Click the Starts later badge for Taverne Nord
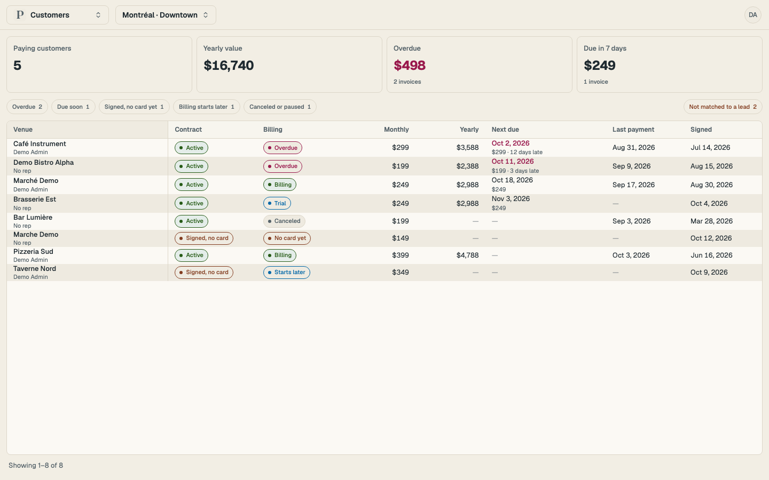 coord(286,273)
